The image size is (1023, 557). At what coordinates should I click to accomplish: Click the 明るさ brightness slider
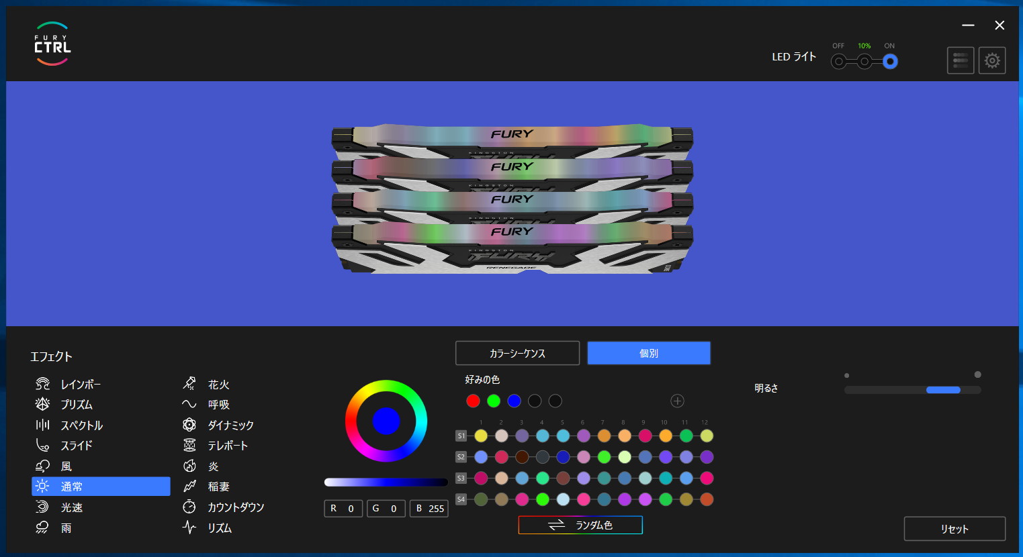[x=912, y=390]
